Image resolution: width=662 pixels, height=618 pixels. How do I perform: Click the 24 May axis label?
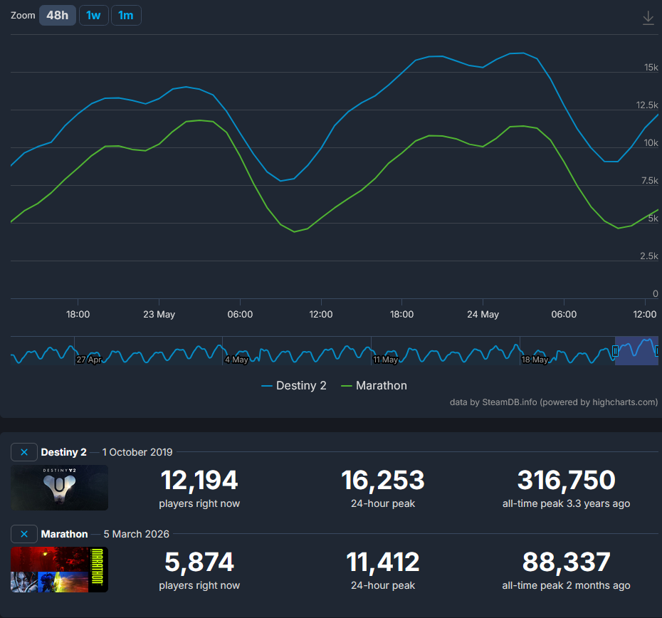(483, 314)
